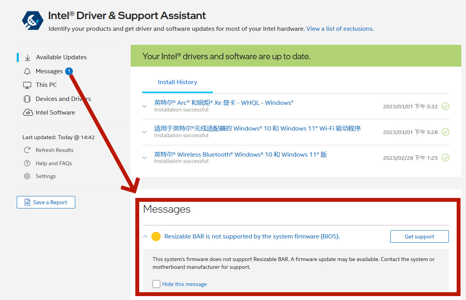Open the View a list of exclusions link
Viewport: 466px width, 300px height.
tap(339, 29)
